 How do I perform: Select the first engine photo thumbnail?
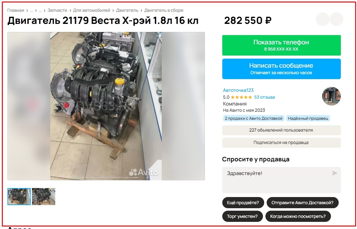(19, 196)
